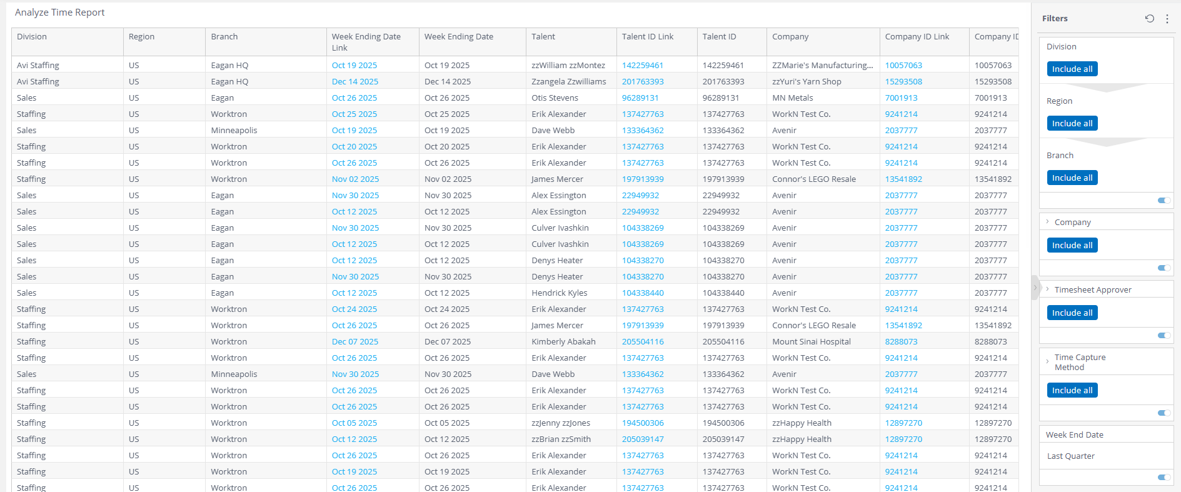Viewport: 1181px width, 492px height.
Task: Select the MN Metals company cell
Action: [x=823, y=98]
